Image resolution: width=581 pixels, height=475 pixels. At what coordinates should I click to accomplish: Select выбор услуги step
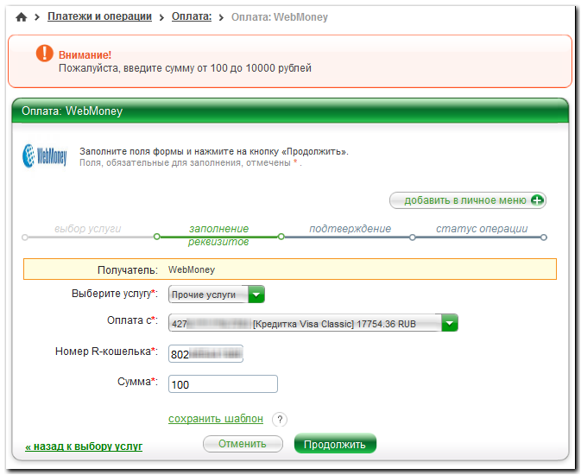[x=88, y=229]
